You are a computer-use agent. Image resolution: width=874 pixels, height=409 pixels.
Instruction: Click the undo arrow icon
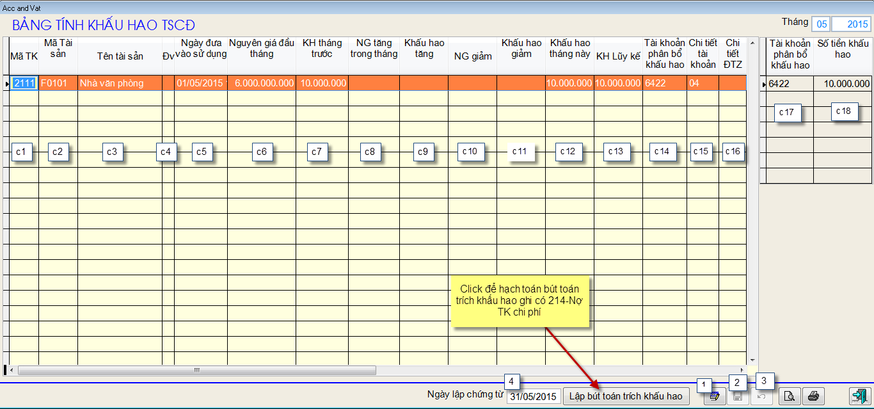point(761,396)
